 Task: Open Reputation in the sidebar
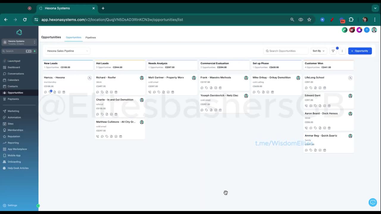point(14,136)
